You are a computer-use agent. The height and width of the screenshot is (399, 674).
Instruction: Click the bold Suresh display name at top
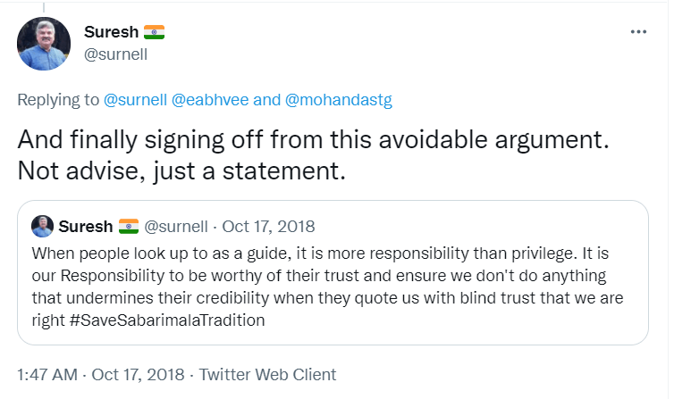pyautogui.click(x=111, y=33)
